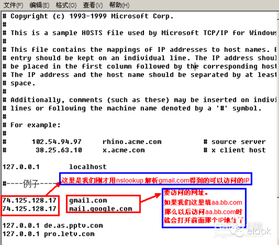Click the first 74.125.128.17 IP address

click(x=30, y=200)
